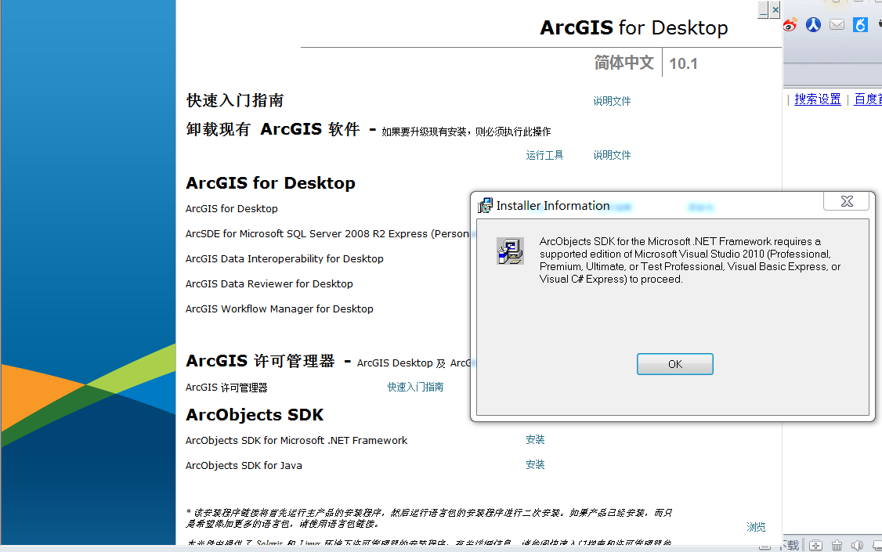Open the Weibo icon in browser toolbar
This screenshot has height=552, width=882.
coord(790,25)
